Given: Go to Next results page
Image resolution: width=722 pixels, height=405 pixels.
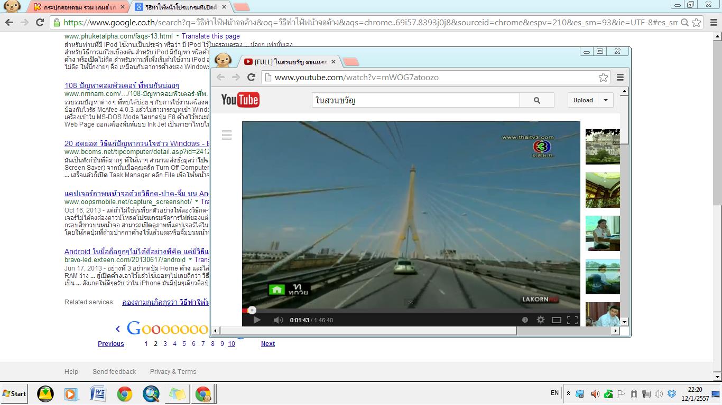Looking at the screenshot, I should (268, 344).
